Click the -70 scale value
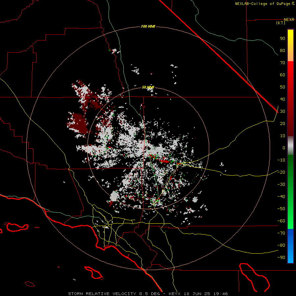This screenshot has height=296, width=296. click(x=281, y=233)
